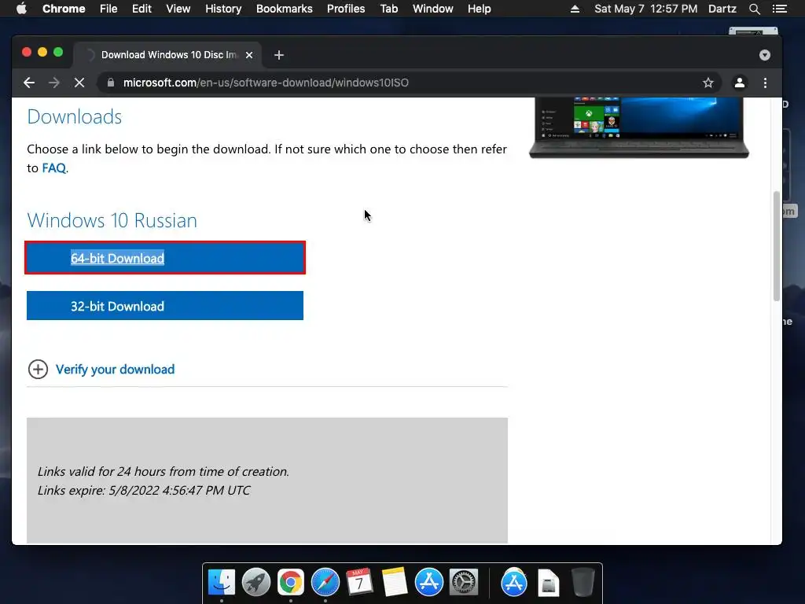This screenshot has height=604, width=805.
Task: Open the App Store from the Dock
Action: tap(428, 583)
